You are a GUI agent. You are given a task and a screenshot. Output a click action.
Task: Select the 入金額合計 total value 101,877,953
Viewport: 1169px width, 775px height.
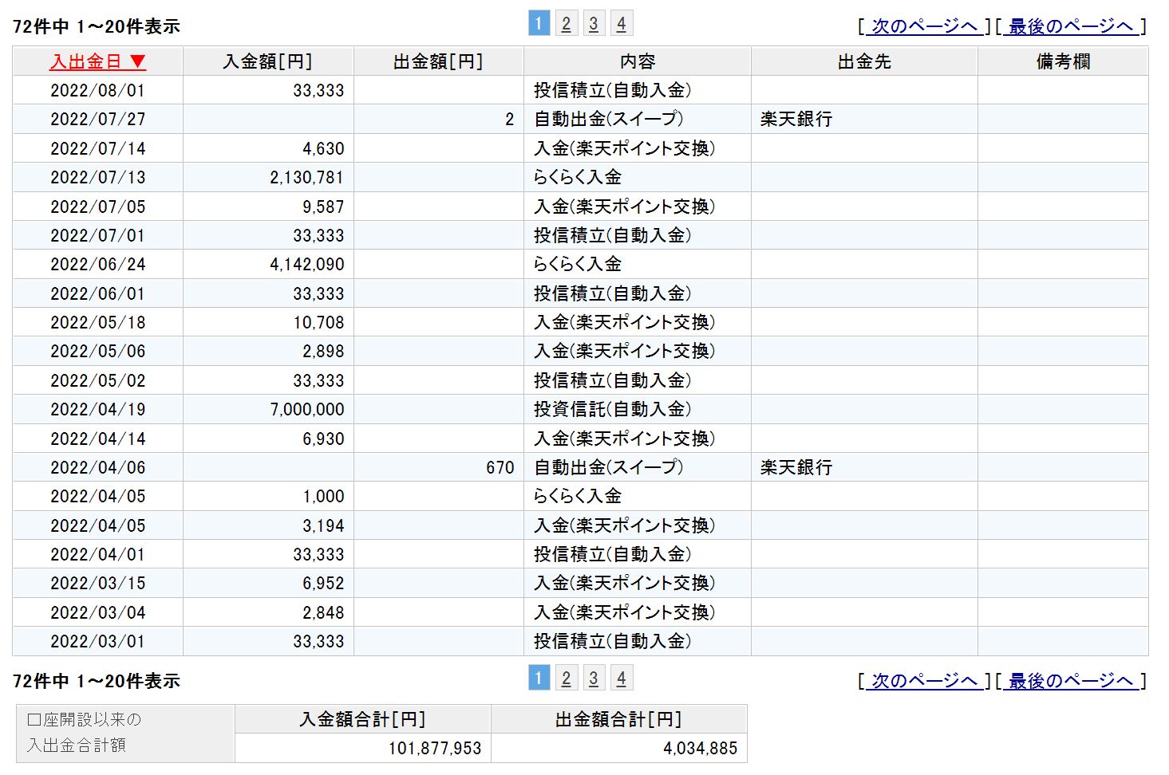pyautogui.click(x=435, y=749)
